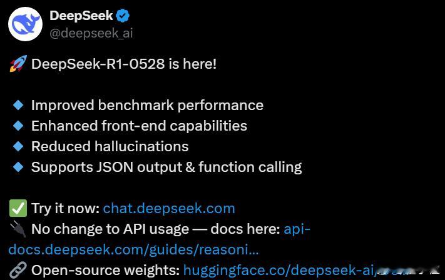Screen dimensions: 445x280
Task: Click the DeepSeek whale profile avatar
Action: coord(25,25)
